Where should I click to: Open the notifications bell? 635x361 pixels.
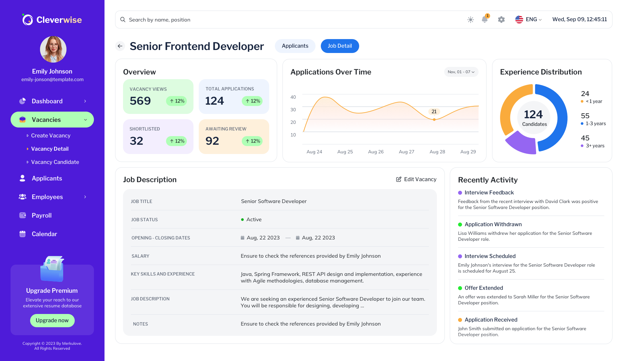485,20
